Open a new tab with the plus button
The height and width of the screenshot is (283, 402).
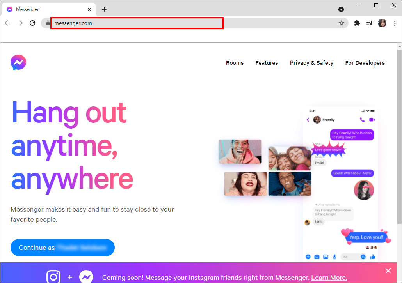pyautogui.click(x=104, y=9)
